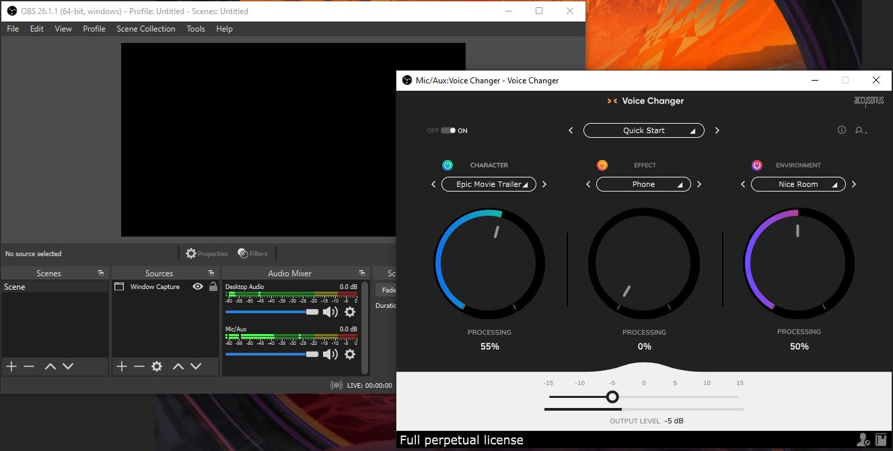This screenshot has height=451, width=893.
Task: Open the File menu in OBS
Action: coord(13,29)
